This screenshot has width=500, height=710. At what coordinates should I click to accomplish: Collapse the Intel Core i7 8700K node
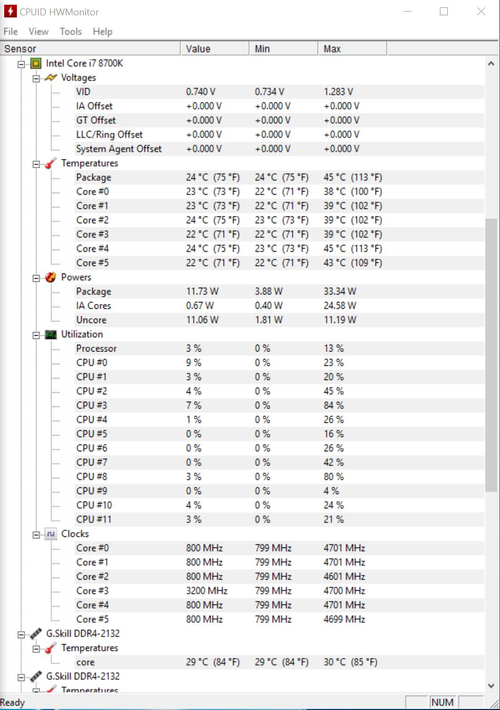coord(22,64)
